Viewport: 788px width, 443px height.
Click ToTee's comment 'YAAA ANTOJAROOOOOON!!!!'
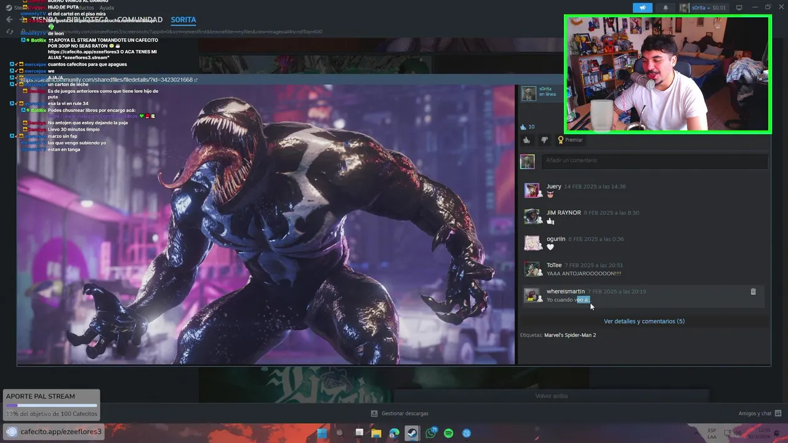[584, 273]
